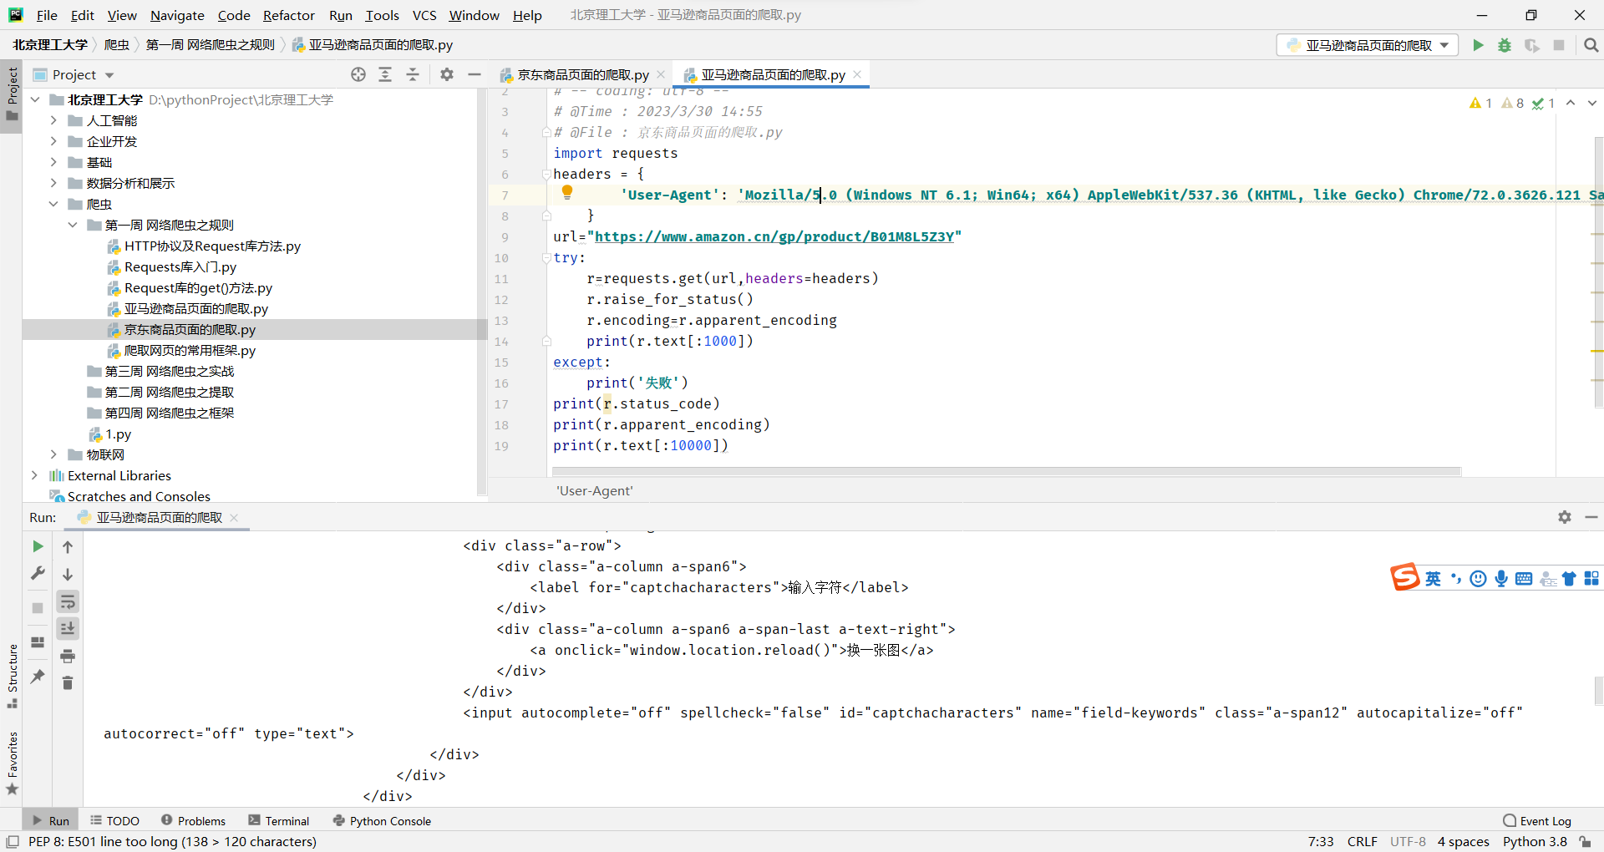Run with coverage icon in toolbar
The width and height of the screenshot is (1604, 852).
[1531, 45]
